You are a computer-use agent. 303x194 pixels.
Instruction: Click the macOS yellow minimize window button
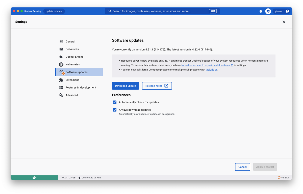(18, 11)
